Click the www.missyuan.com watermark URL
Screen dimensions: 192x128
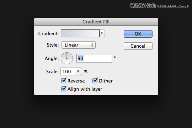pyautogui.click(x=173, y=6)
